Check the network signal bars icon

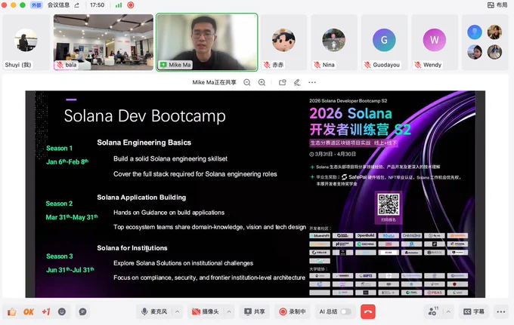tap(119, 5)
